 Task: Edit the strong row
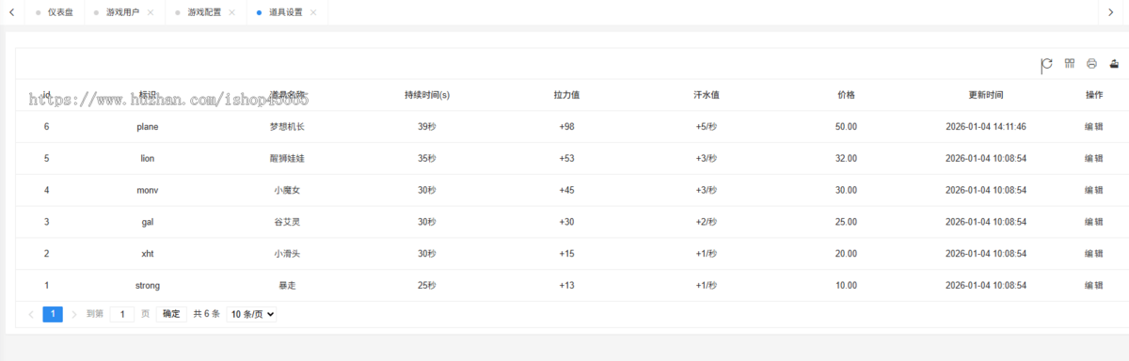coord(1094,285)
